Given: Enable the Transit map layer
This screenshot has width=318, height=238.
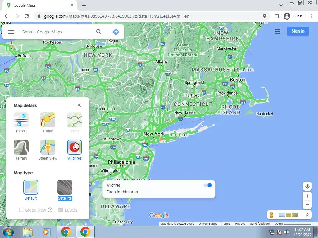Looking at the screenshot, I should (21, 123).
